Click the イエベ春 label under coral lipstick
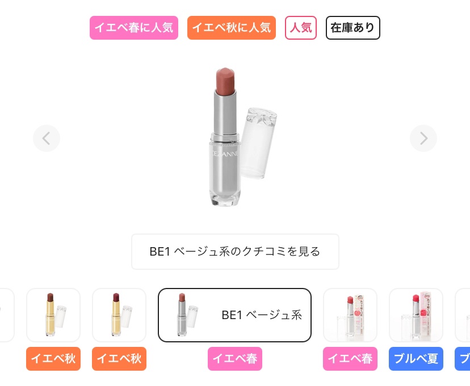Image resolution: width=470 pixels, height=386 pixels. tap(350, 359)
